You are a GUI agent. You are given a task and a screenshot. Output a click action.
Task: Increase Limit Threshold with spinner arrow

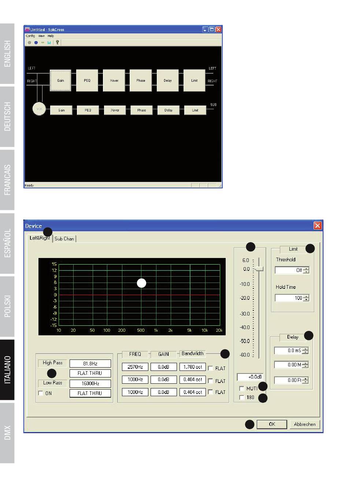click(x=306, y=269)
